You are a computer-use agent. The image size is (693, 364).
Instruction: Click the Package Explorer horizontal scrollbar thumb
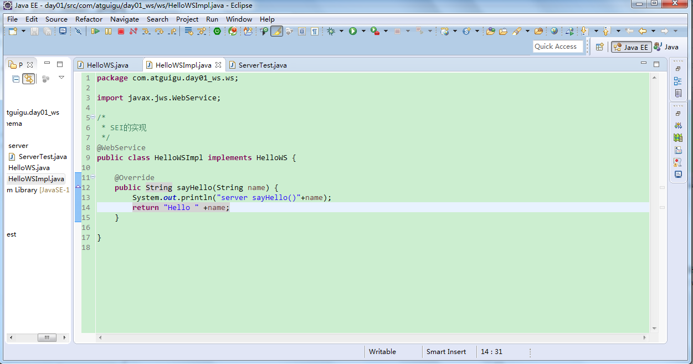tap(47, 337)
